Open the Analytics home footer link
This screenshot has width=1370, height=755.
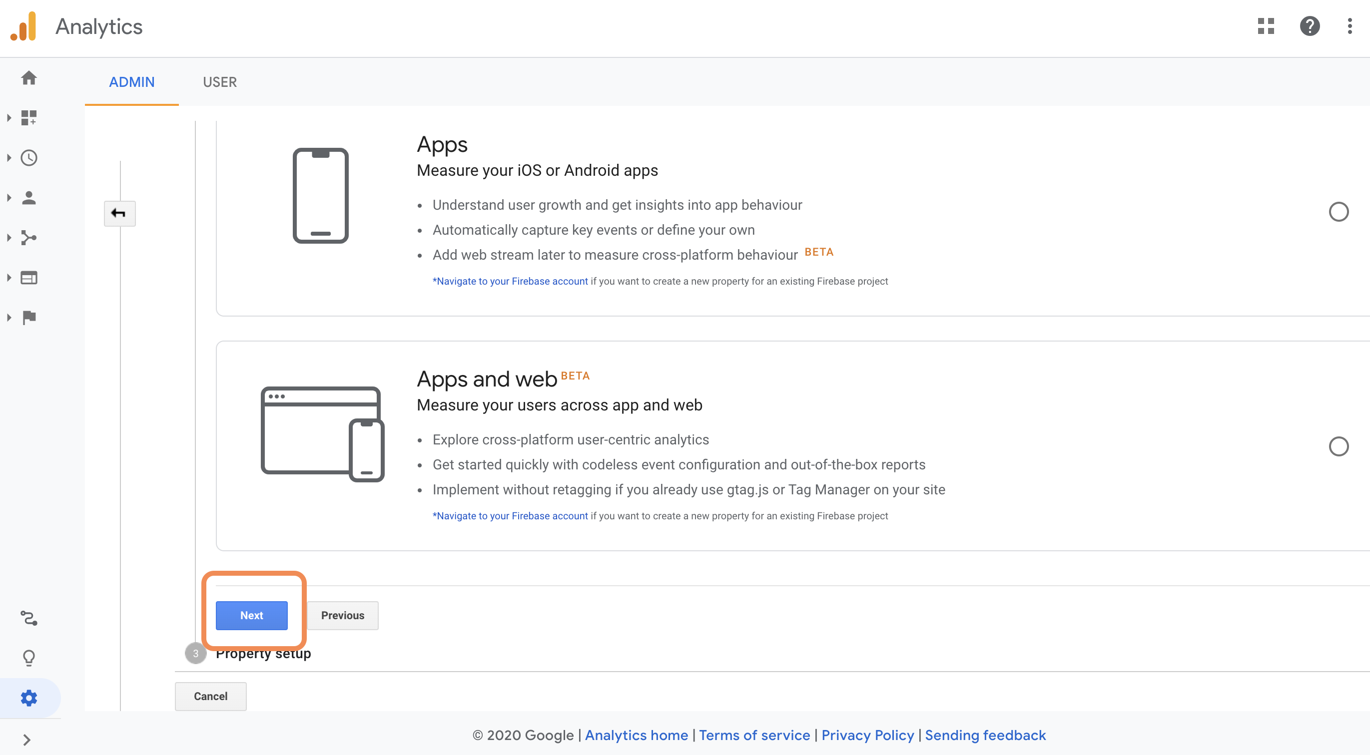click(636, 735)
